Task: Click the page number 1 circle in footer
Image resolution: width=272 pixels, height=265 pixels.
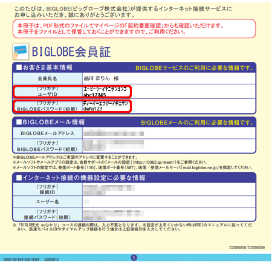Action: (x=134, y=258)
